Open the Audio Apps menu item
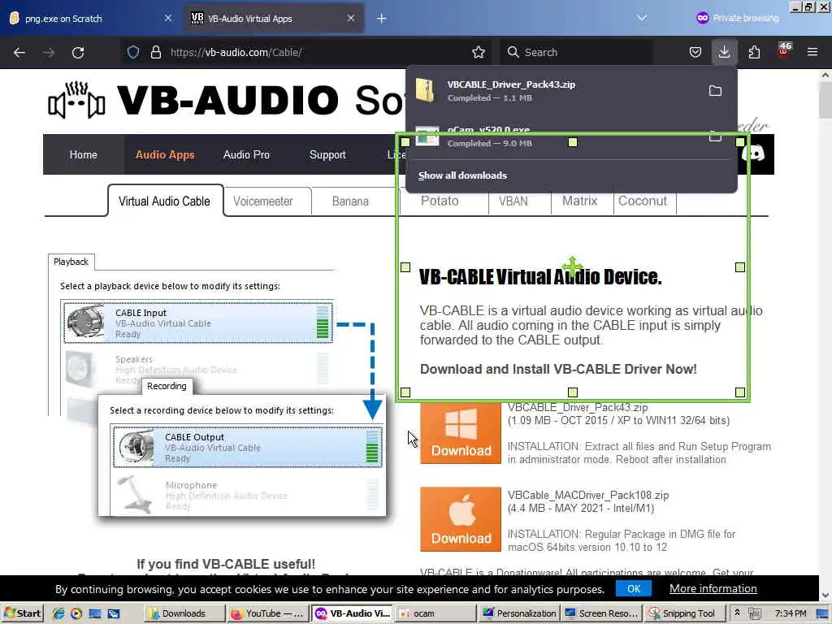 click(x=165, y=154)
